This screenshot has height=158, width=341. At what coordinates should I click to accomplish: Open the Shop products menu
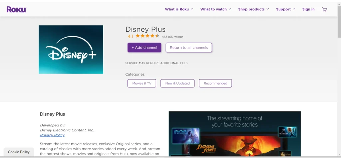click(x=251, y=9)
